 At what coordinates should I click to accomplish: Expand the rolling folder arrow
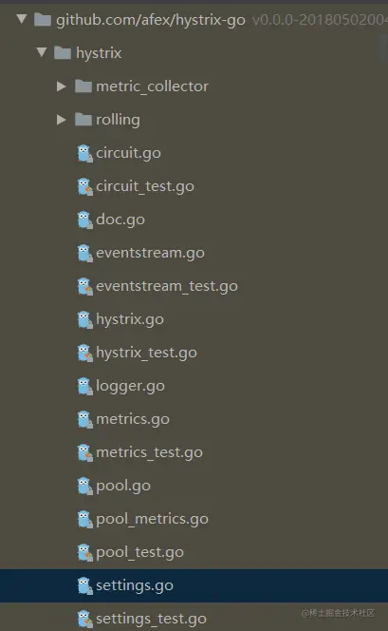[x=61, y=120]
